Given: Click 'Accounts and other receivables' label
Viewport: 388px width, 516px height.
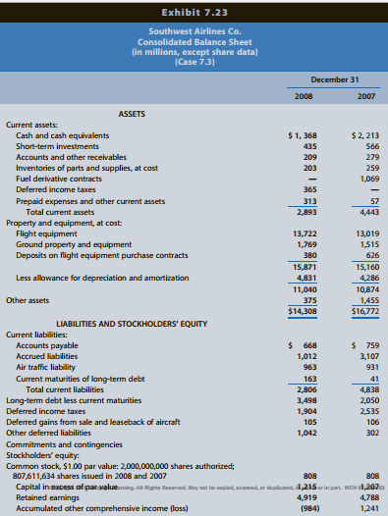Looking at the screenshot, I should [71, 157].
